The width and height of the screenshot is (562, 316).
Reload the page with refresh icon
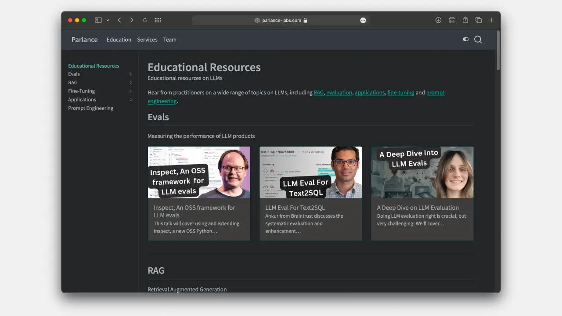coord(145,20)
